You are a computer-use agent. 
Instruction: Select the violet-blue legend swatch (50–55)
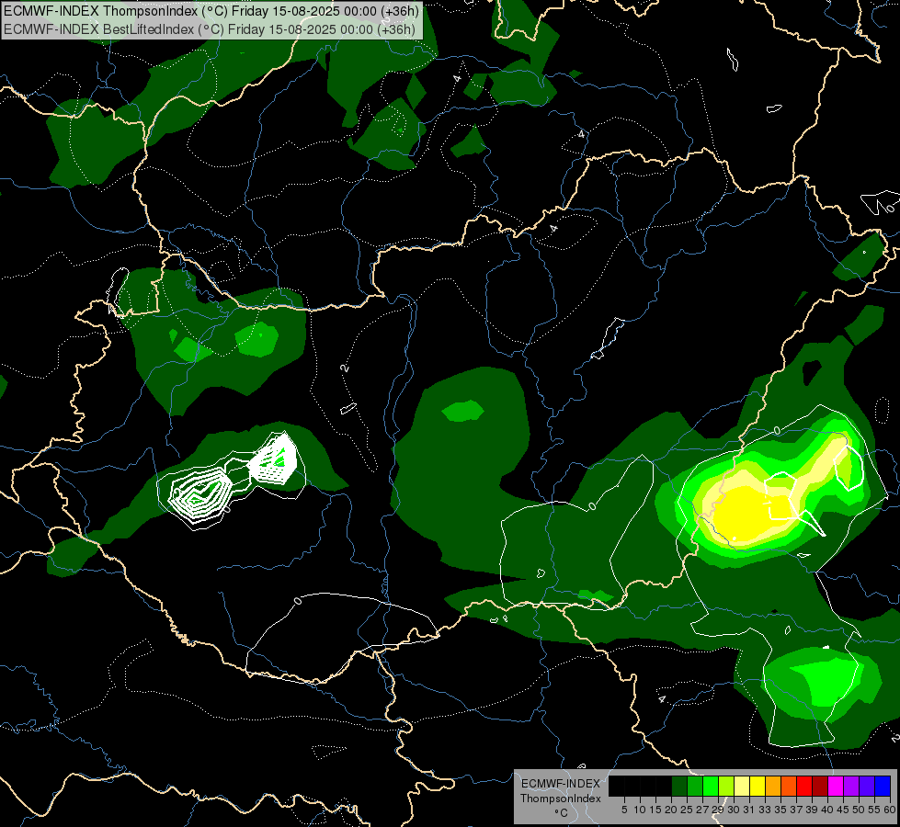(867, 786)
